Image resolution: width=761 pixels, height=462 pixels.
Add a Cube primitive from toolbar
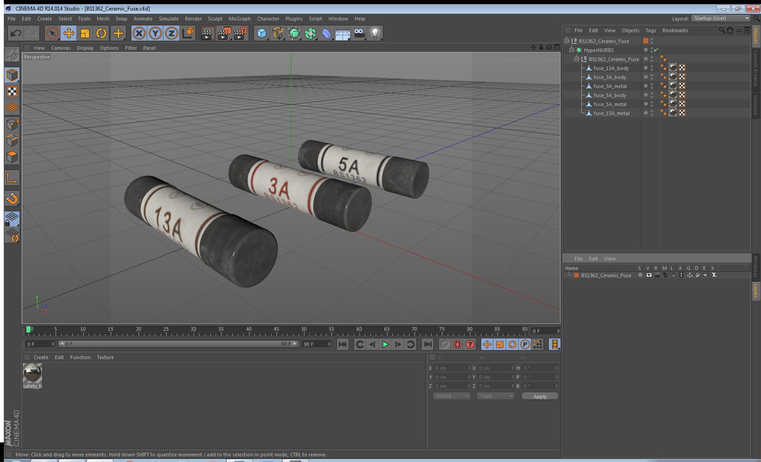pos(262,33)
